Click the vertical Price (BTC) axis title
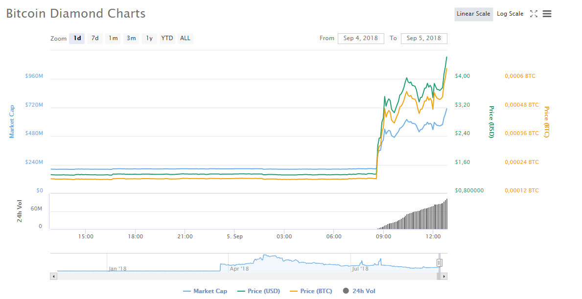Viewport: 582px width, 299px height. tap(546, 122)
